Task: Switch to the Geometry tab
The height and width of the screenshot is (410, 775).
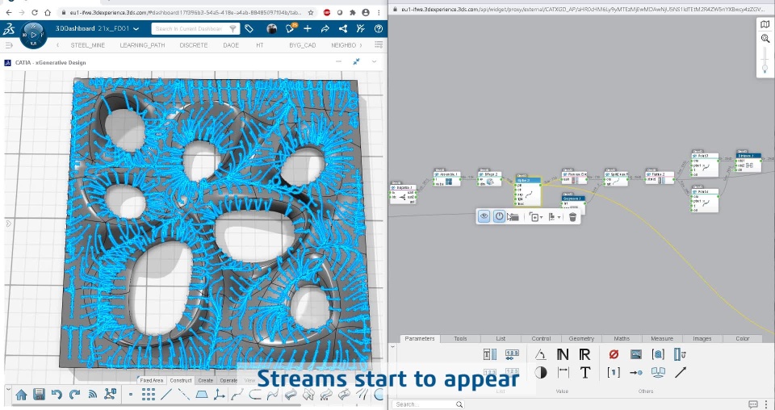Action: 581,338
